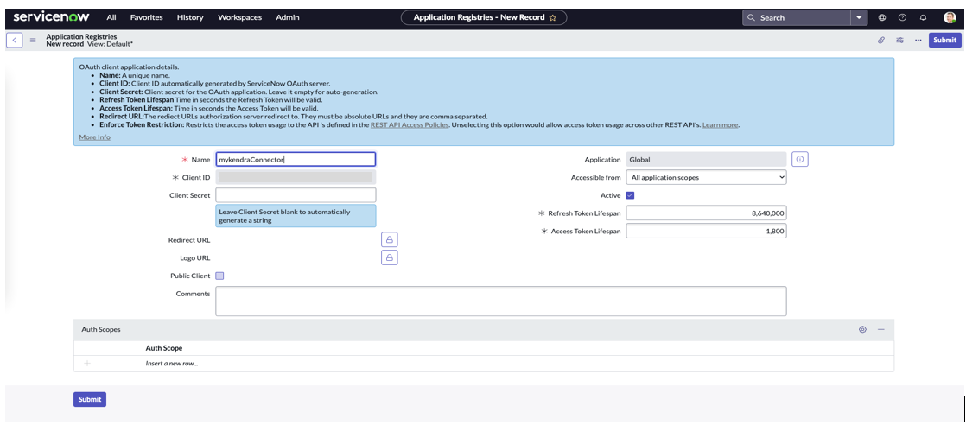Collapse the Auth Scopes section
Image resolution: width=966 pixels, height=432 pixels.
tap(881, 330)
